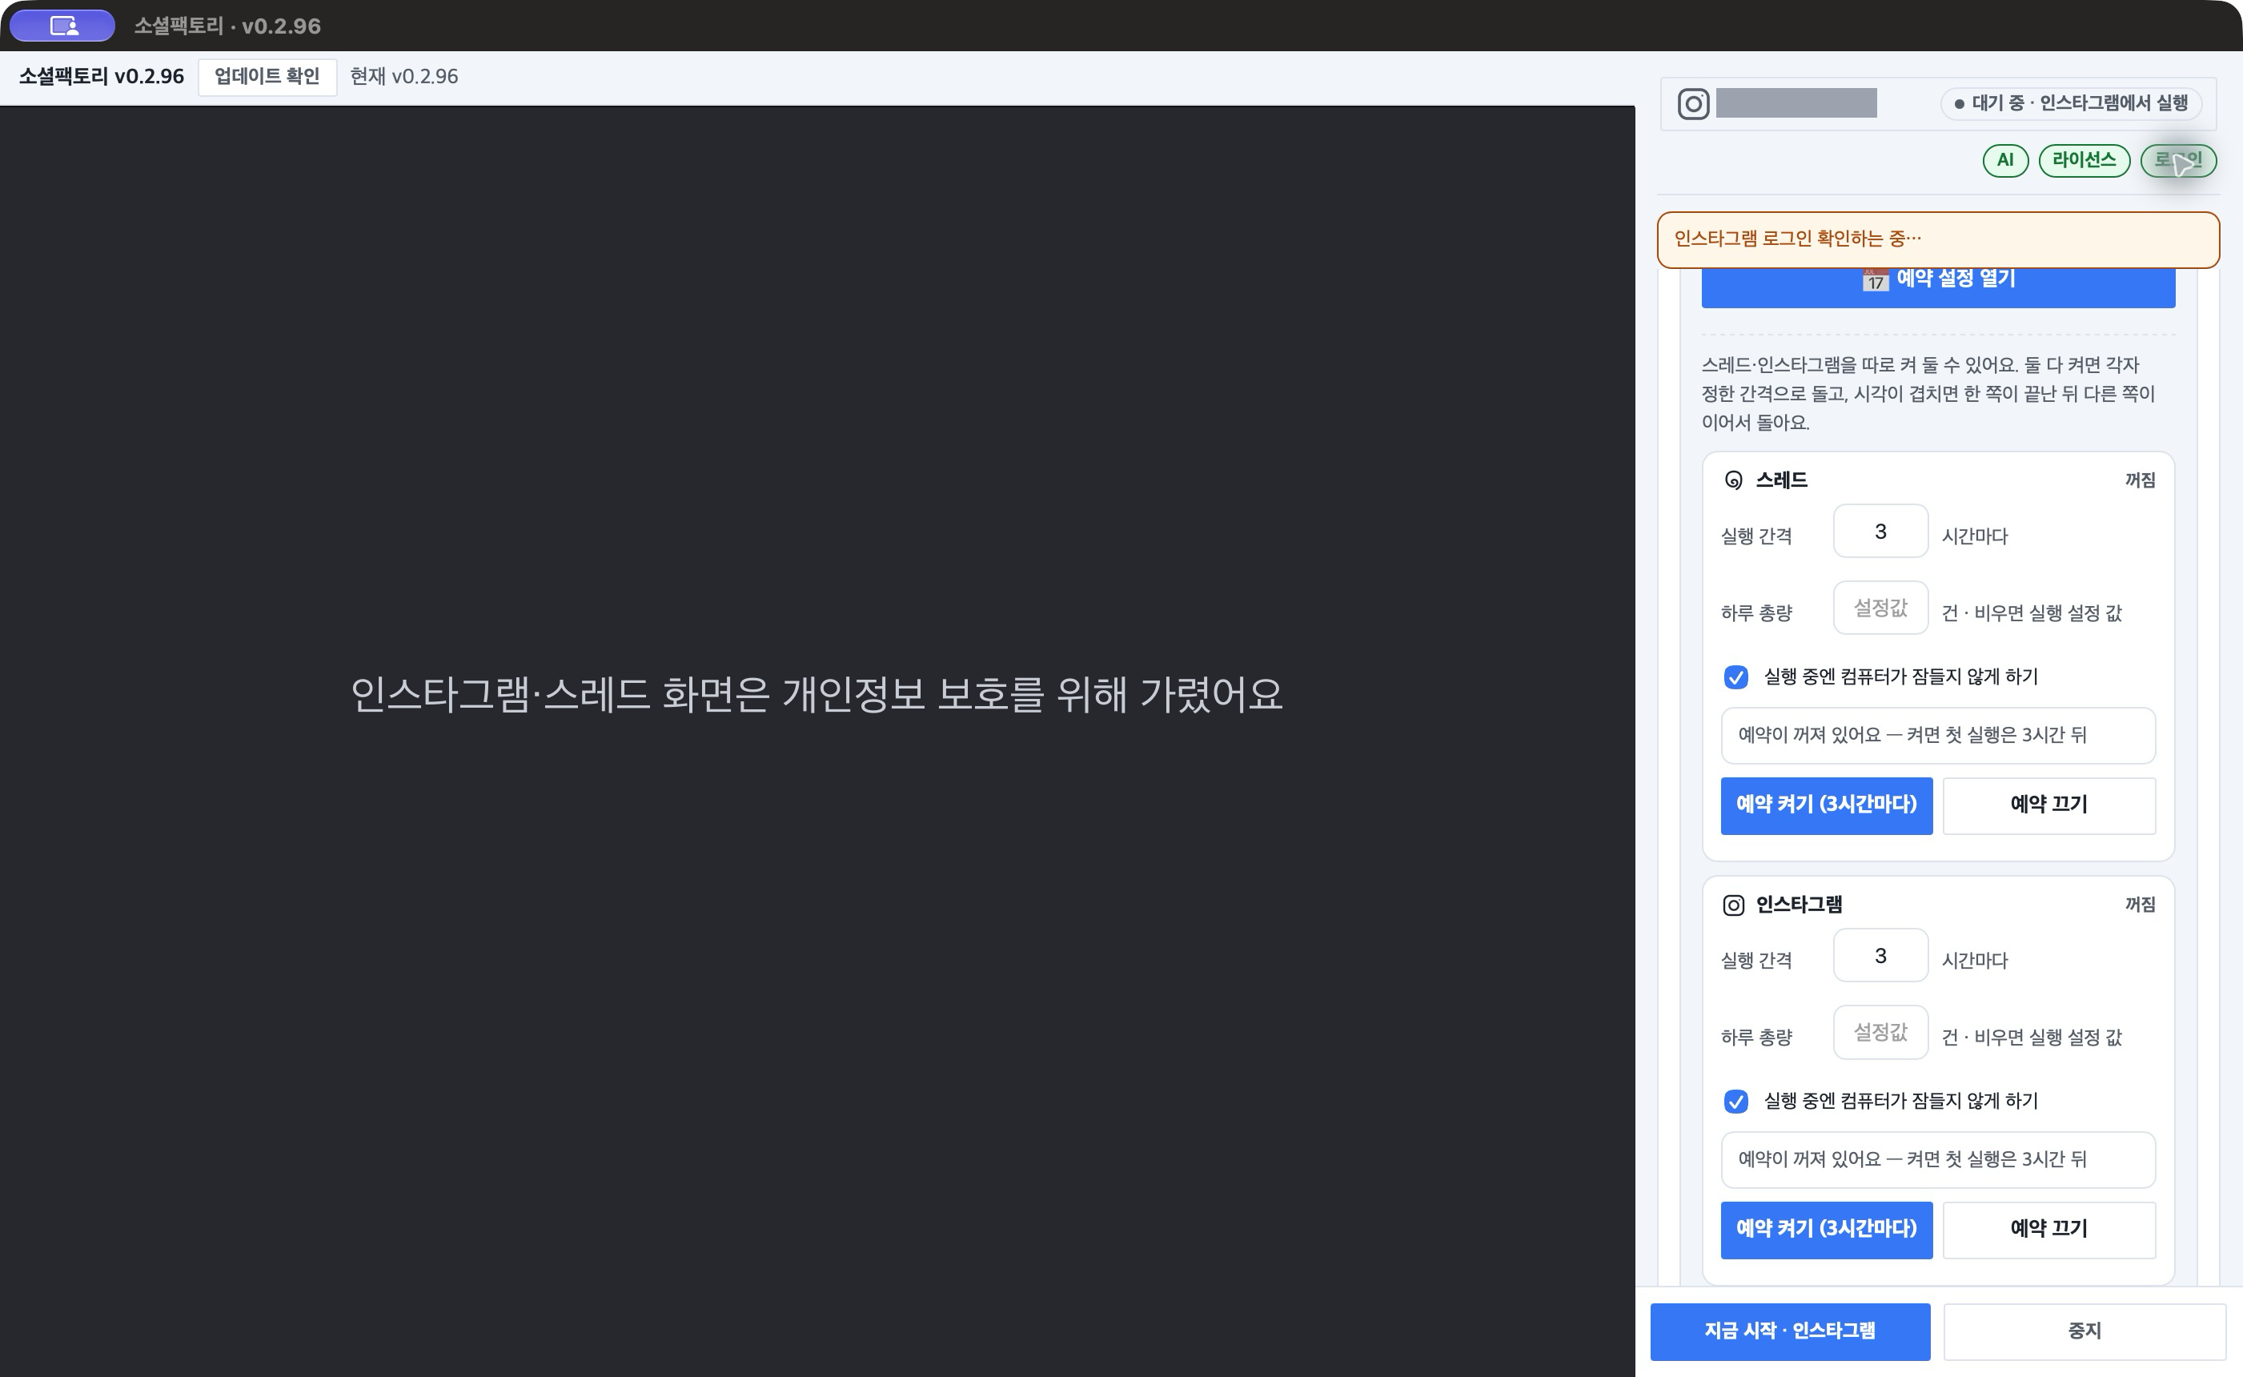Click the privacy-hidden screen message text
Viewport: 2243px width, 1377px height.
tap(817, 694)
